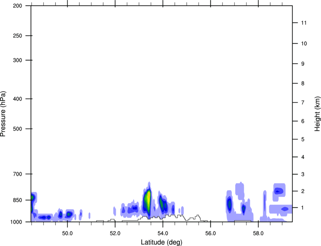The height and width of the screenshot is (246, 321).
Task: Click the 11 km height label
Action: [304, 23]
